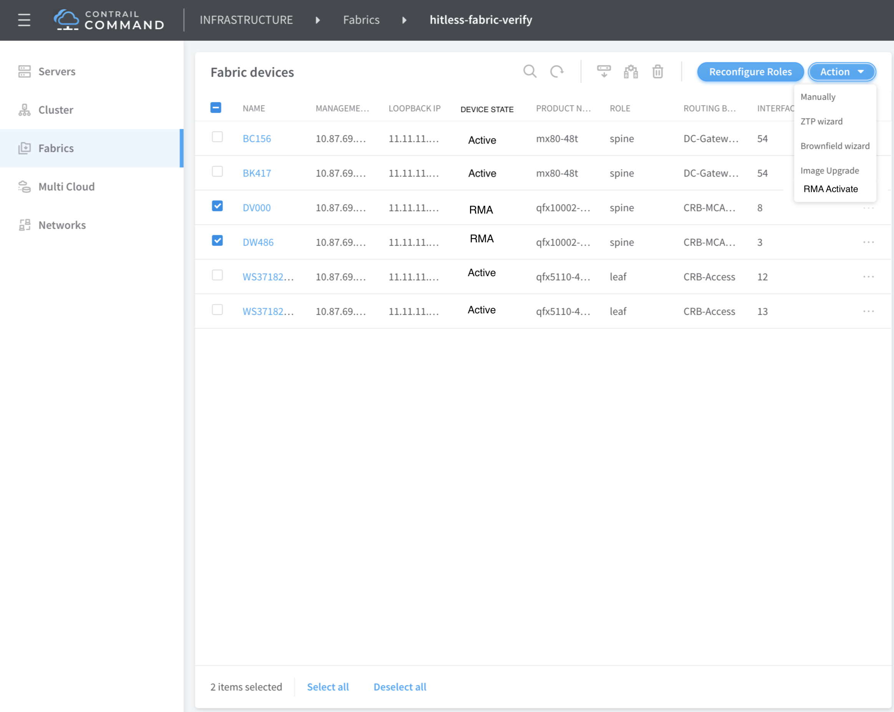Screen dimensions: 894x712
Task: Check the BK417 row checkbox
Action: tap(217, 171)
